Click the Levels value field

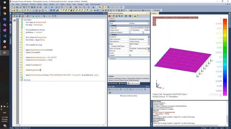[139, 53]
